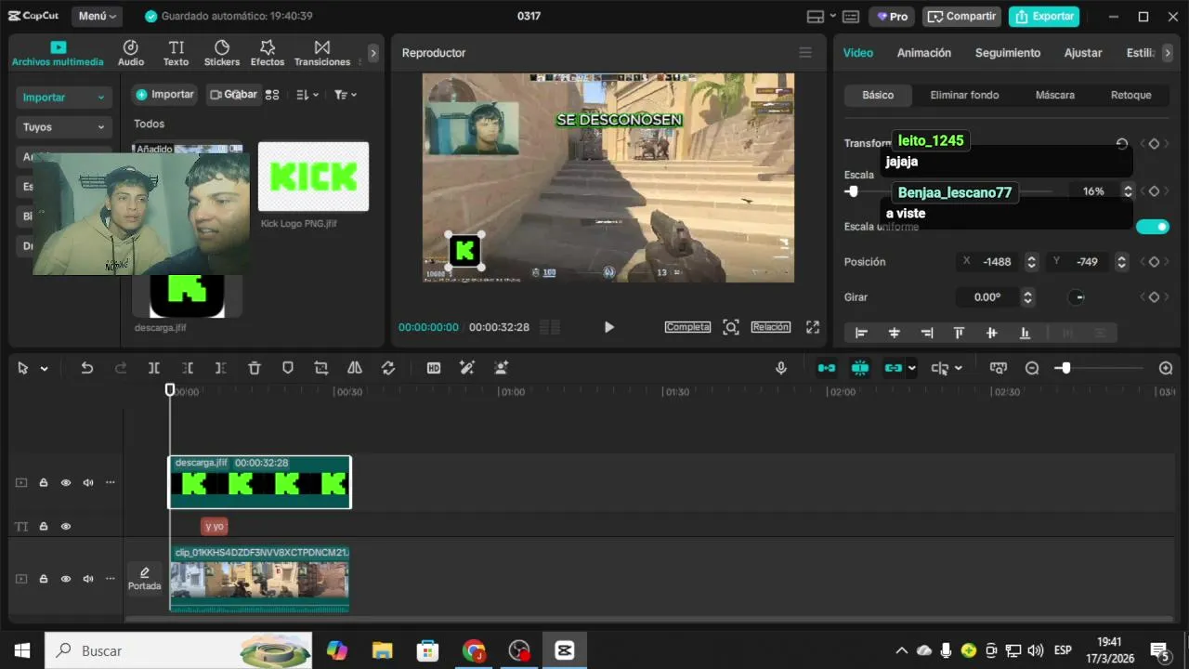1189x669 pixels.
Task: Click the green Importar media button
Action: click(164, 95)
